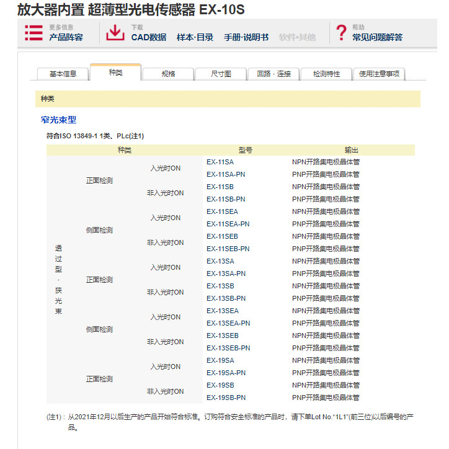Open the CAD数据 download link
This screenshot has height=449, width=449.
(x=149, y=37)
